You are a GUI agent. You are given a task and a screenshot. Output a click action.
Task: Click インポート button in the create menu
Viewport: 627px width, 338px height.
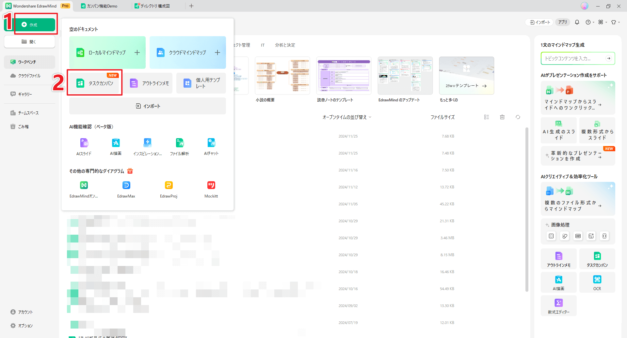pos(148,106)
